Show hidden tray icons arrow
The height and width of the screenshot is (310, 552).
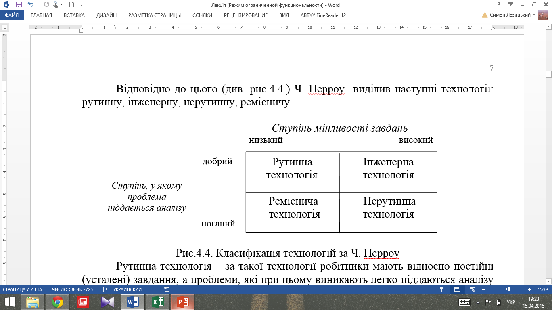click(478, 302)
